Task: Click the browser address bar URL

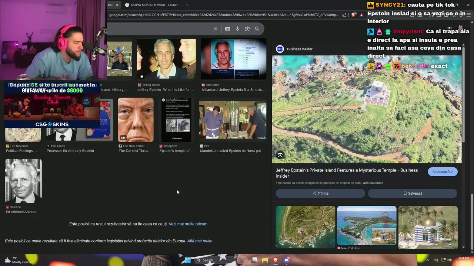Action: pos(224,15)
